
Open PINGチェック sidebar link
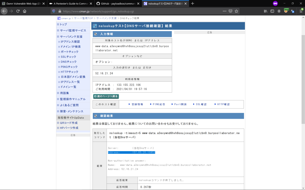tap(69, 67)
